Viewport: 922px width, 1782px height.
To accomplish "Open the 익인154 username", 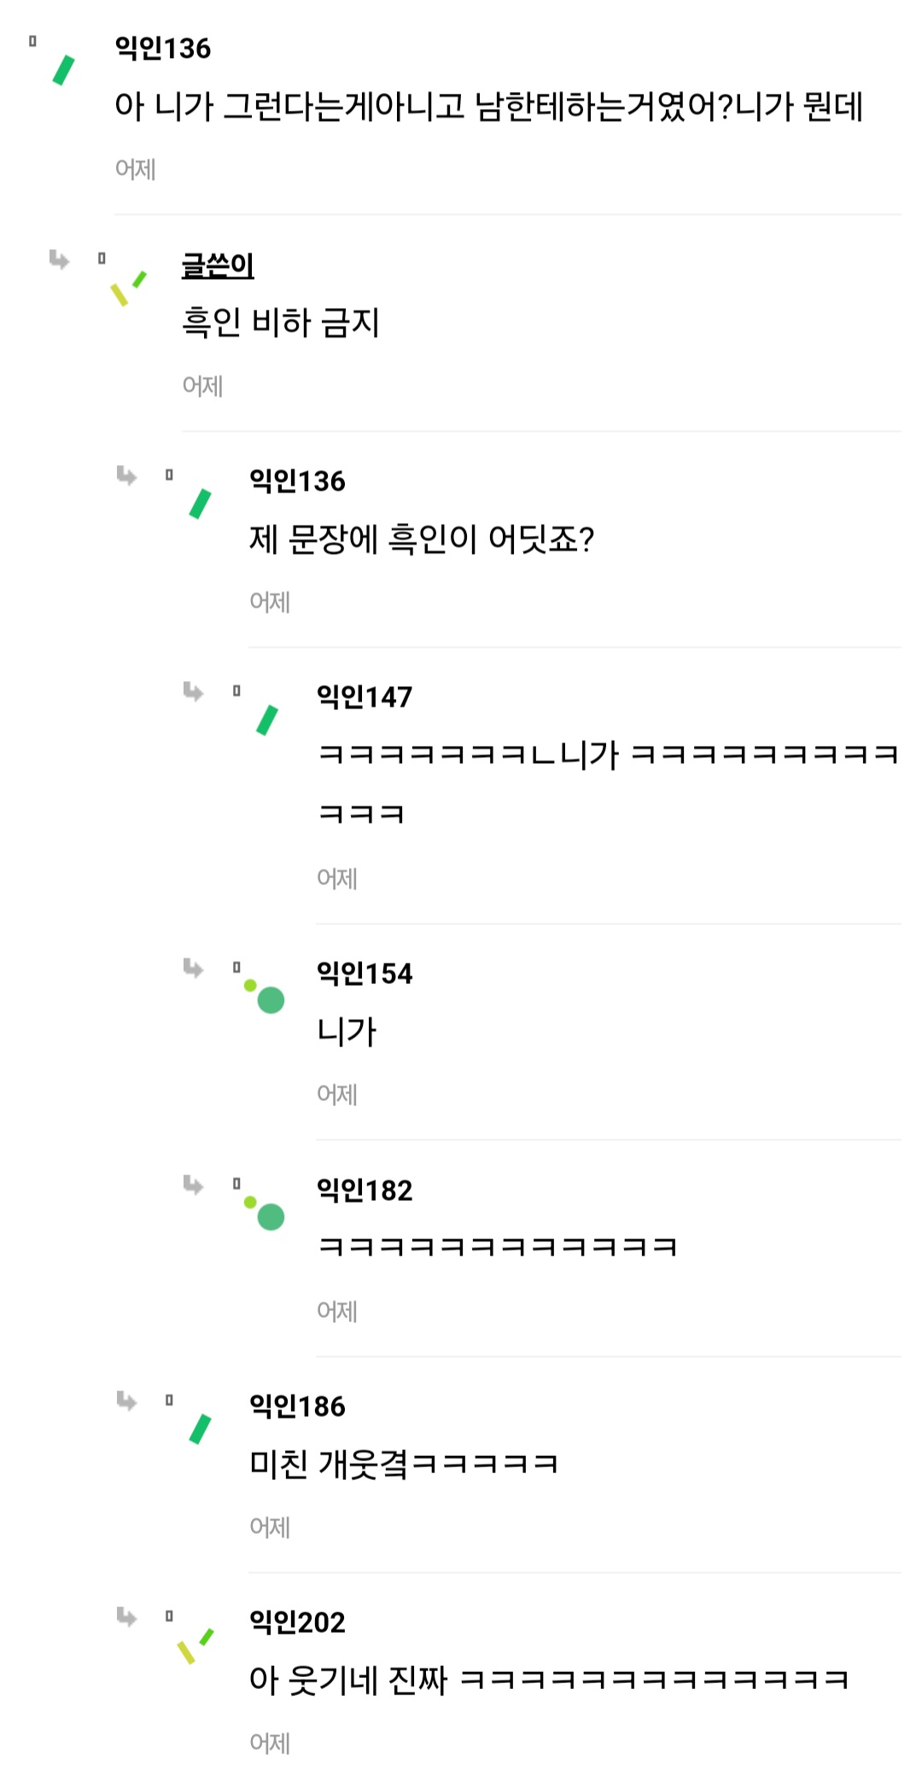I will pyautogui.click(x=365, y=974).
